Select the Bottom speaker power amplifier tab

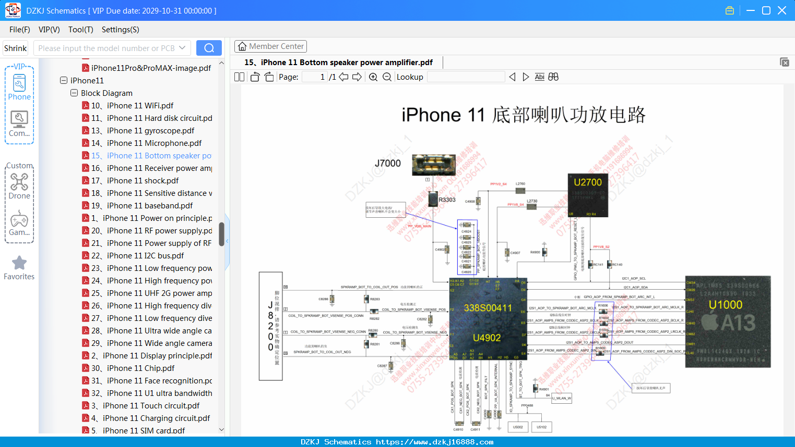(338, 63)
